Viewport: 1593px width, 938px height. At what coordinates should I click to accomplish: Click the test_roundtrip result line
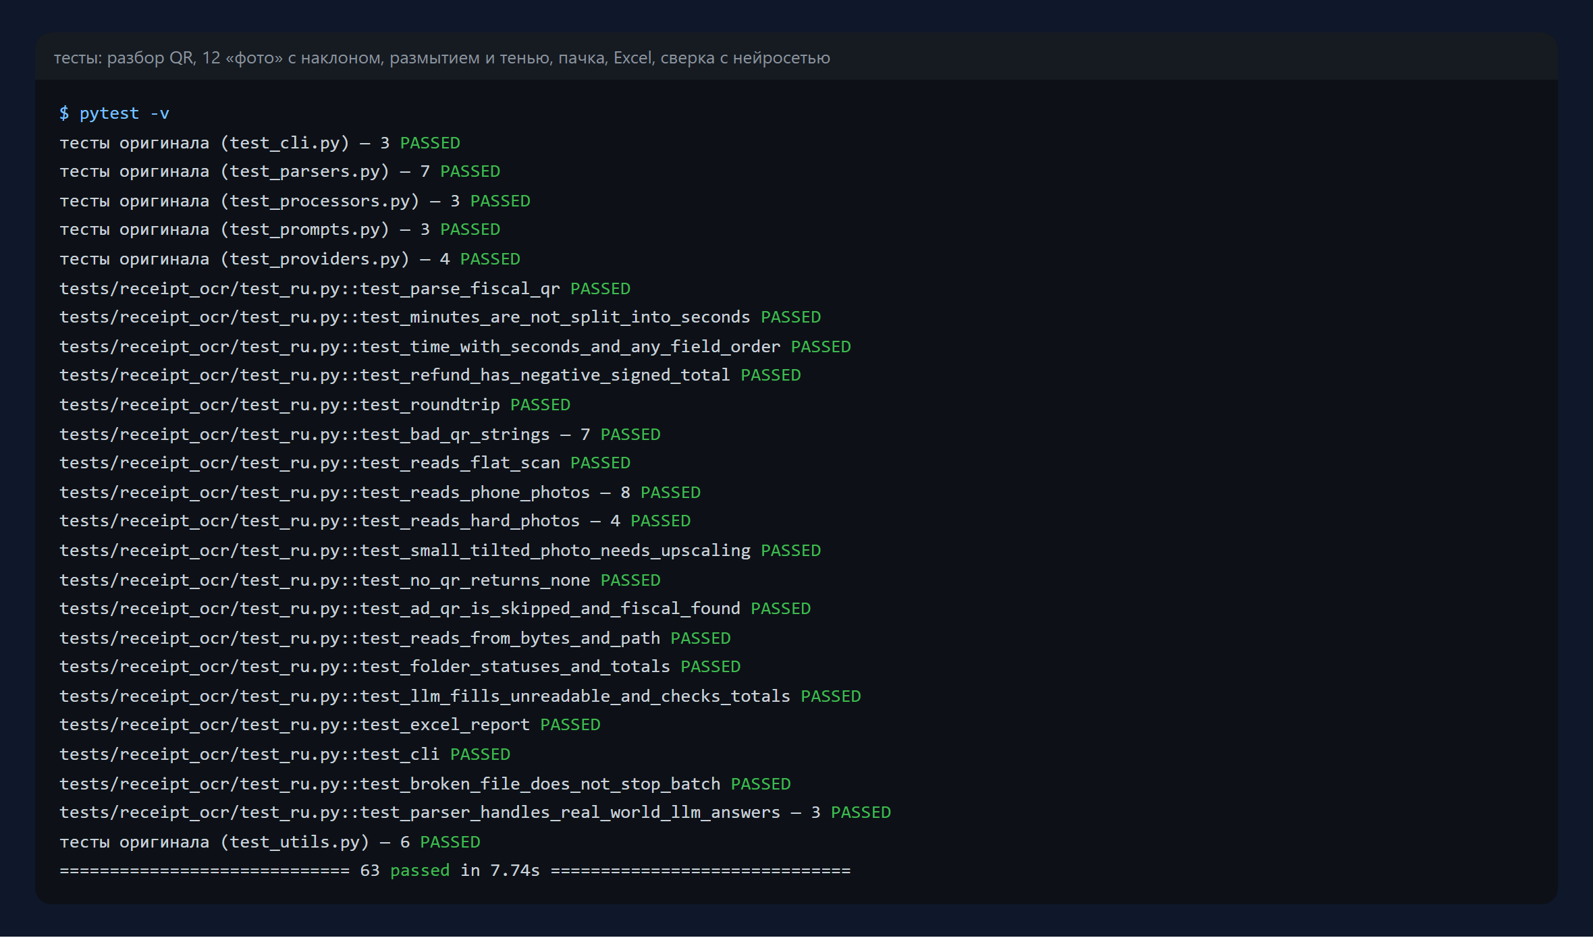315,405
